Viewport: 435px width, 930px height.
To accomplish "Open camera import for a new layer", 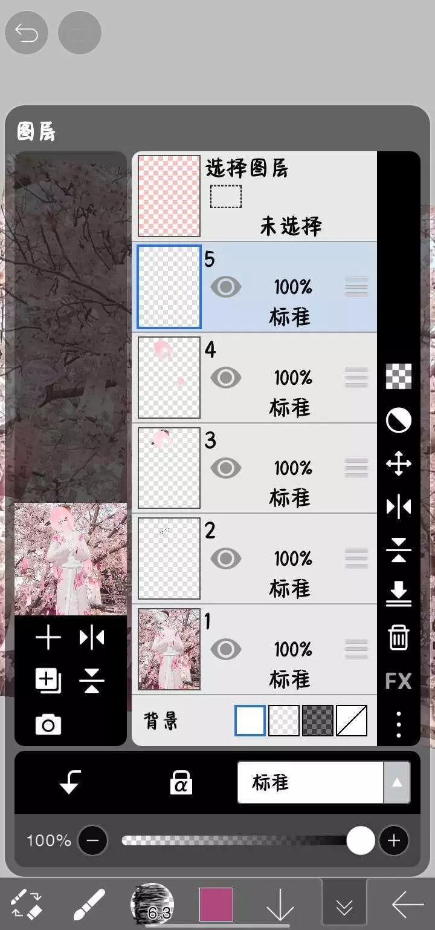I will 48,724.
